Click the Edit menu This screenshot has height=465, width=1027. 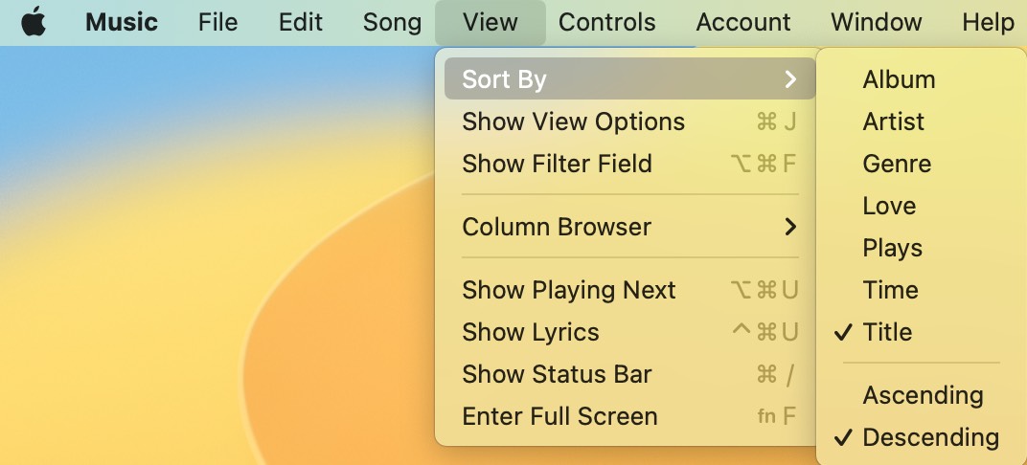(300, 22)
